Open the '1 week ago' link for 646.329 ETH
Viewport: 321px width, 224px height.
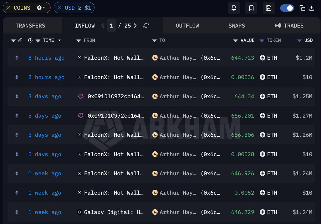pyautogui.click(x=45, y=212)
